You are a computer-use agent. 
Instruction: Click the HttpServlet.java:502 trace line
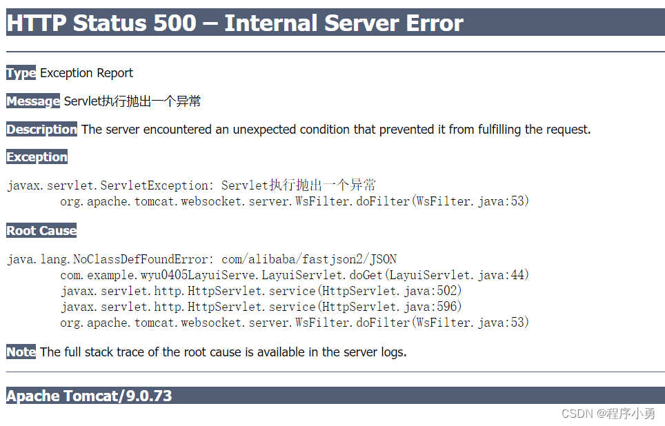click(x=261, y=291)
